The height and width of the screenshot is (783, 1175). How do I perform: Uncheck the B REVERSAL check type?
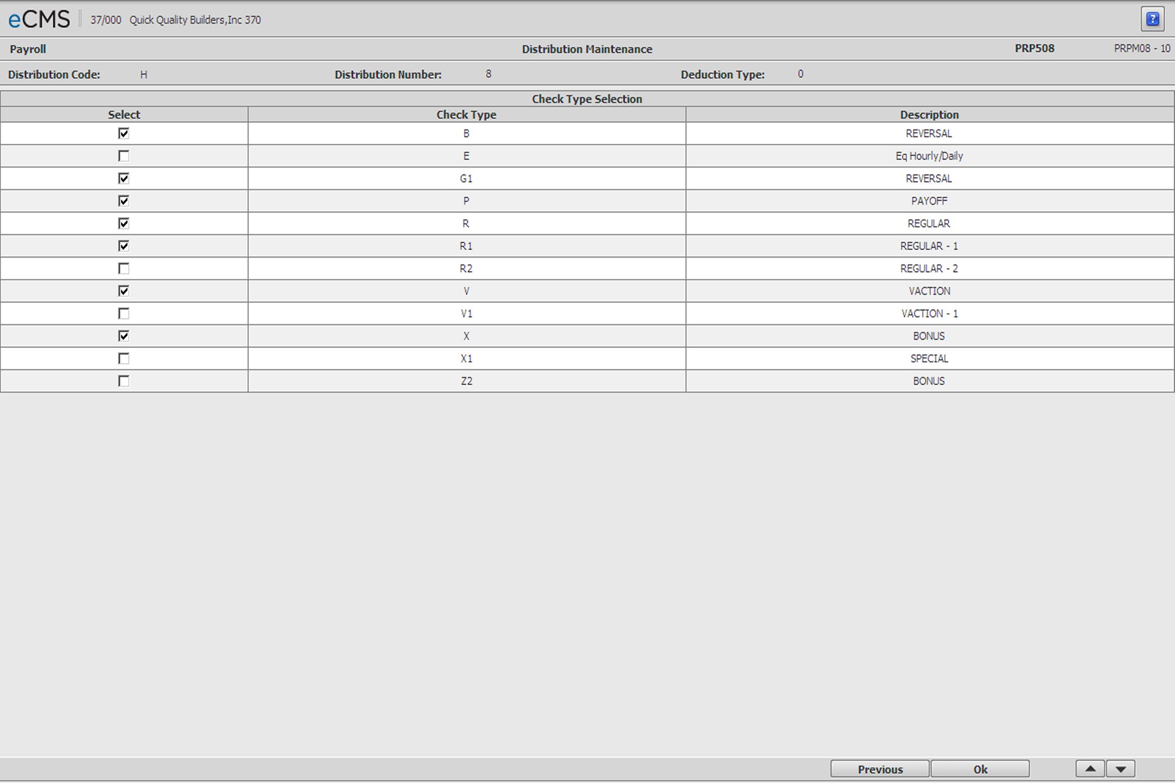(124, 133)
